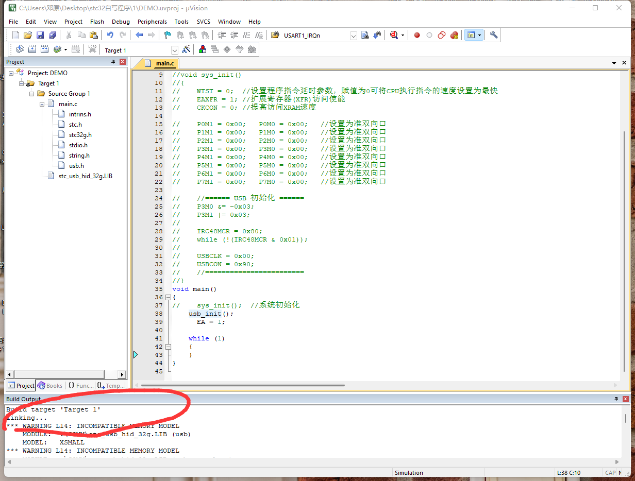Close the Project panel

click(123, 62)
